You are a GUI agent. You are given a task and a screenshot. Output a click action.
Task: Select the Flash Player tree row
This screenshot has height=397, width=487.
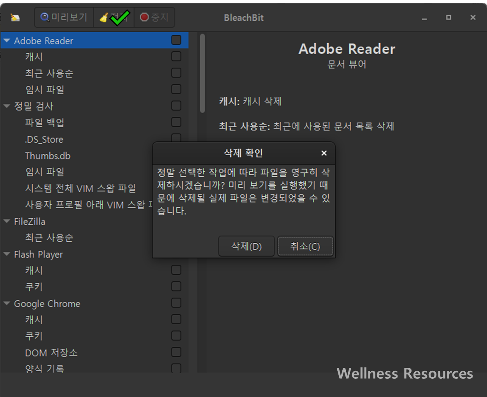[x=77, y=254]
